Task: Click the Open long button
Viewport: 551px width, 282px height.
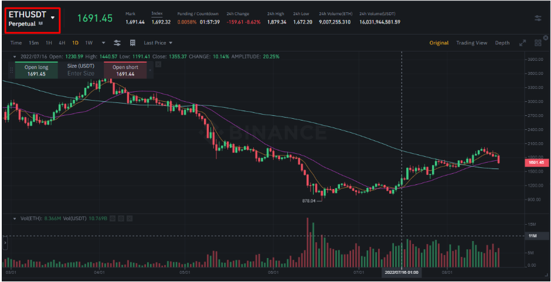Action: click(x=36, y=71)
